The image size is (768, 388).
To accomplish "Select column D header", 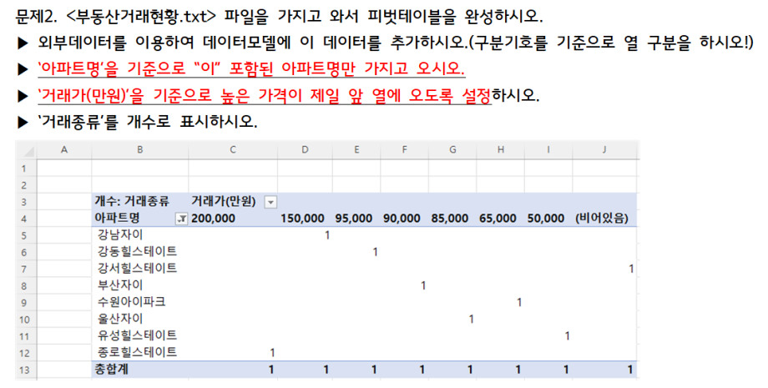I will [305, 150].
